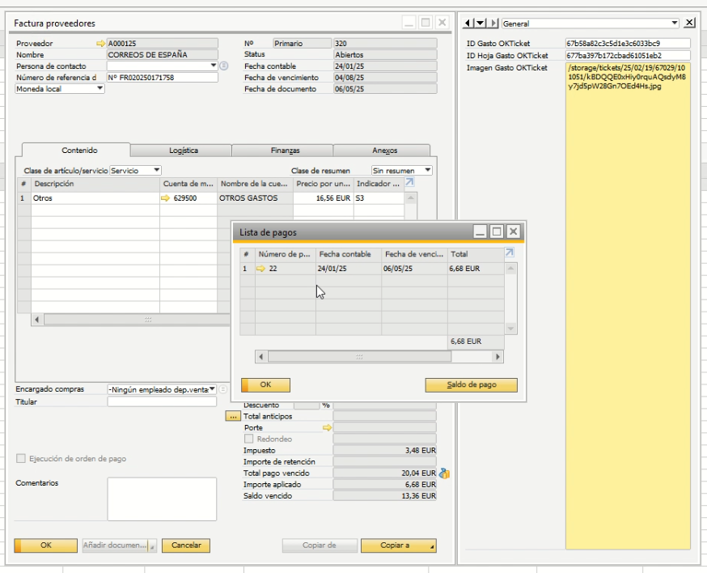
Task: Click the 24/01/25 cell in Lista de pagos
Action: 348,269
